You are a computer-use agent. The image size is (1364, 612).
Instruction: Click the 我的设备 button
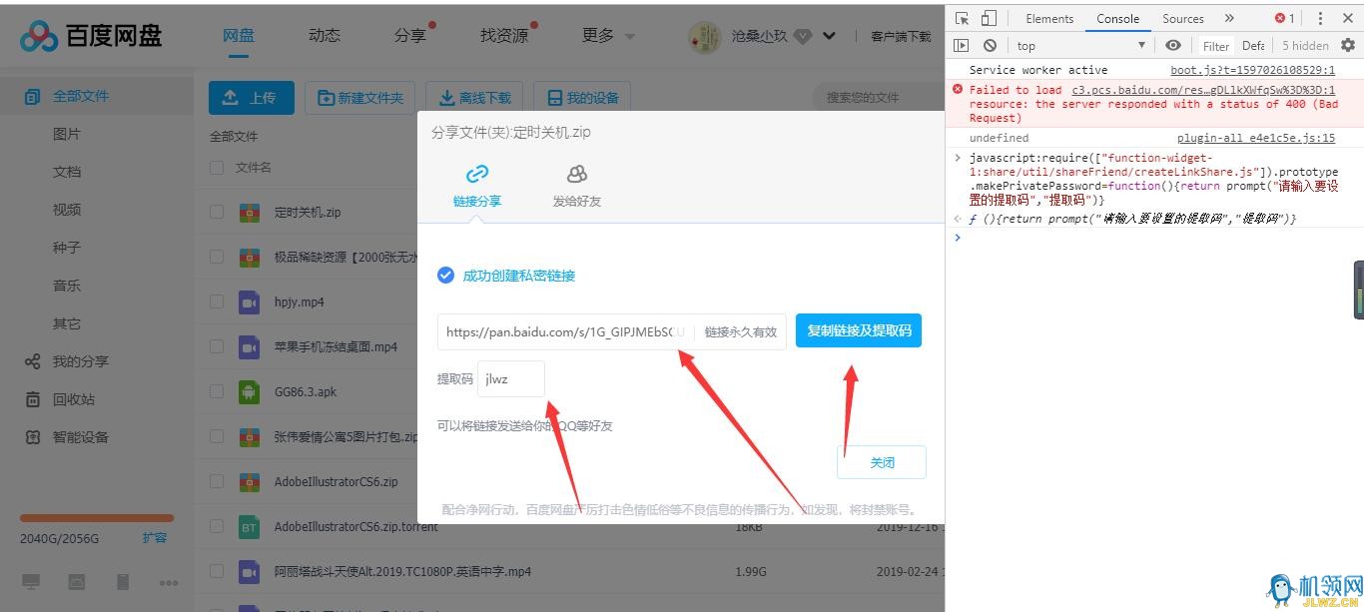[x=583, y=98]
